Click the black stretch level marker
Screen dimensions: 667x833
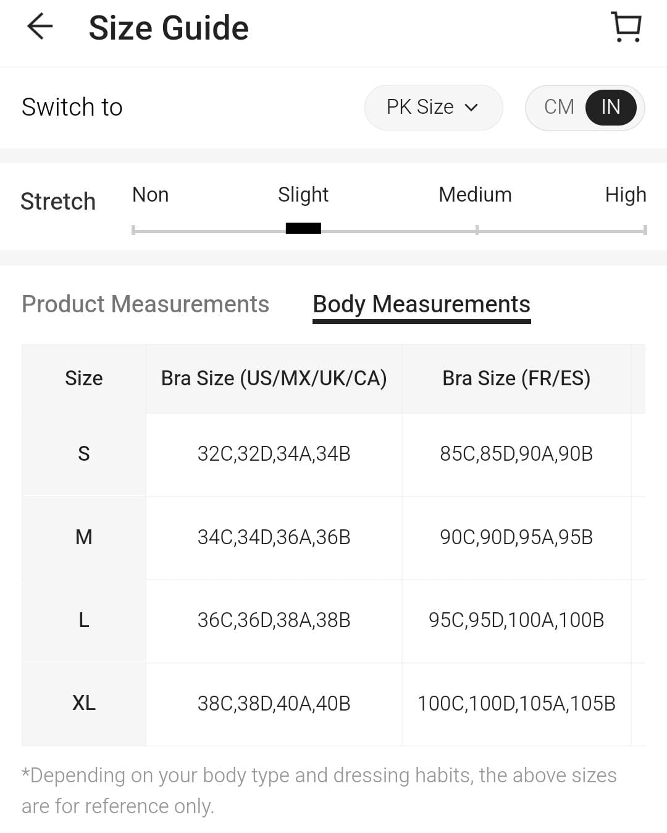click(303, 228)
